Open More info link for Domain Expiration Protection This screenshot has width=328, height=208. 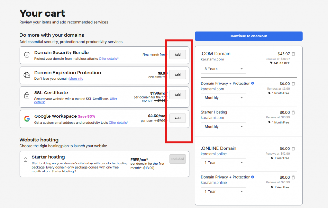click(76, 79)
